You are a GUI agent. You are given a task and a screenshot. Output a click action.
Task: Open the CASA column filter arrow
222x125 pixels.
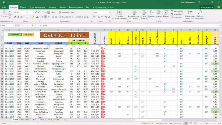[48, 46]
